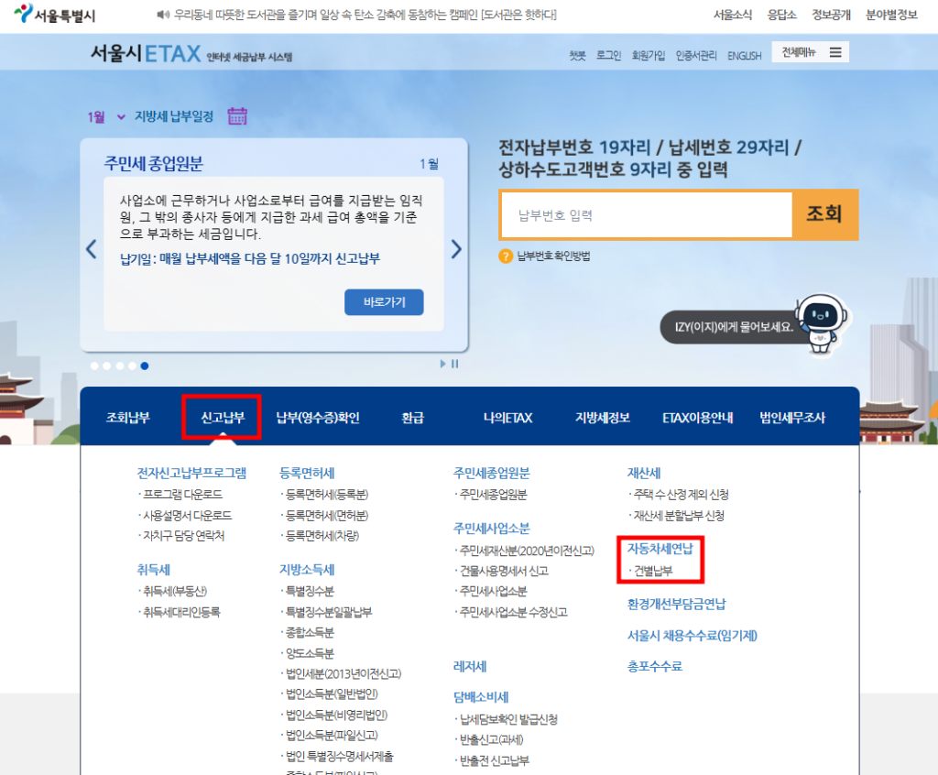This screenshot has width=938, height=775.
Task: Open the 신고납부 menu tab
Action: tap(223, 418)
